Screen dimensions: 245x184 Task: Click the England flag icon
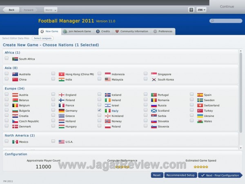[62, 95]
